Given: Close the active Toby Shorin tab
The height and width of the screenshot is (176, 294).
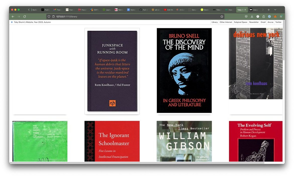Looking at the screenshot, I should [x=245, y=10].
